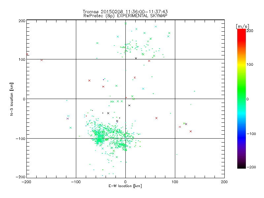The image size is (264, 198).
Task: Click the title line 'Tromsø 20150208 11:36:00-11:37:43'
Action: click(x=125, y=12)
